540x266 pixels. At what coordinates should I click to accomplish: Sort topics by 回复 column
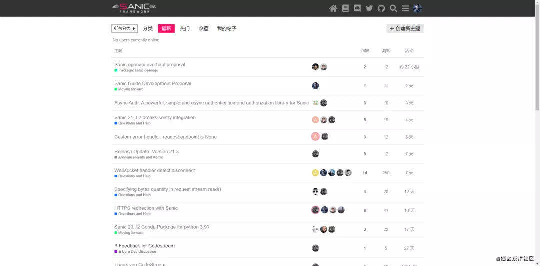tap(365, 50)
